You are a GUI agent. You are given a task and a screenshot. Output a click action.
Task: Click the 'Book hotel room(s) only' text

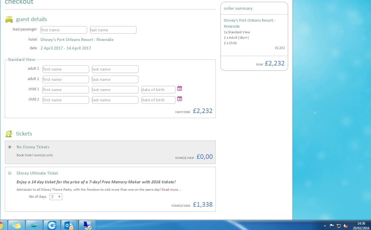click(x=35, y=155)
